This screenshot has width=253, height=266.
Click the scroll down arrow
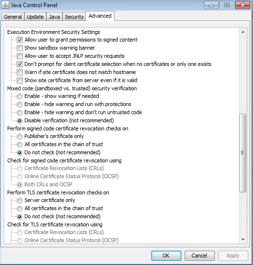[x=243, y=240]
